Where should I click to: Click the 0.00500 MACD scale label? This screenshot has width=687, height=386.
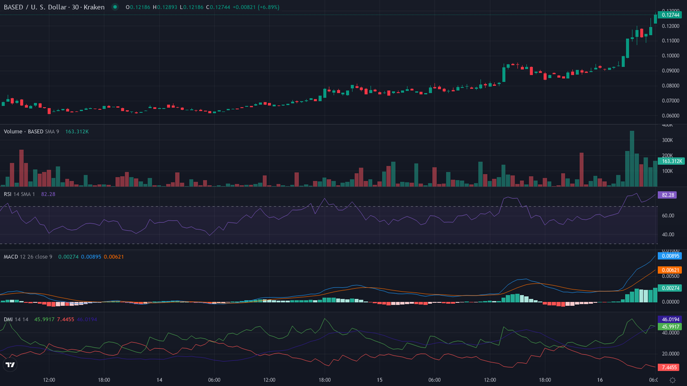[671, 276]
